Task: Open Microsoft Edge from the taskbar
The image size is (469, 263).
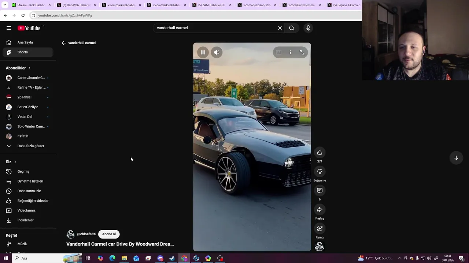Action: [112, 258]
